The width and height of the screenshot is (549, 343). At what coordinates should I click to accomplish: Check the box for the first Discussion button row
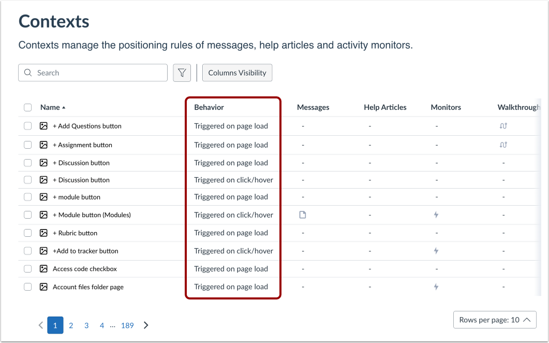tap(27, 162)
